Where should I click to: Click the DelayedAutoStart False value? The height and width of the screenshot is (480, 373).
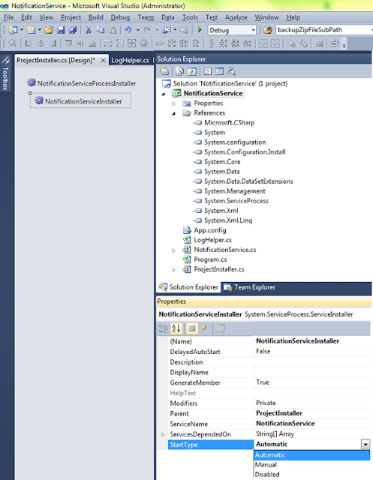coord(312,351)
